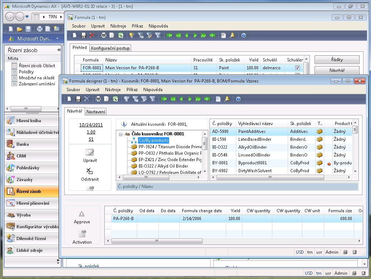The image size is (371, 279).
Task: Click Approve icon in lower panel
Action: pyautogui.click(x=81, y=214)
